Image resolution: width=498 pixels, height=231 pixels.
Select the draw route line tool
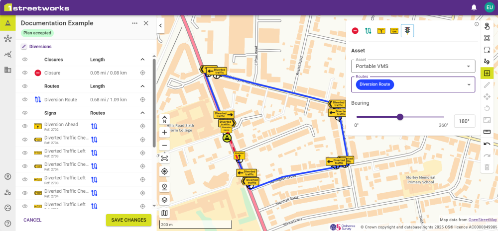(487, 62)
